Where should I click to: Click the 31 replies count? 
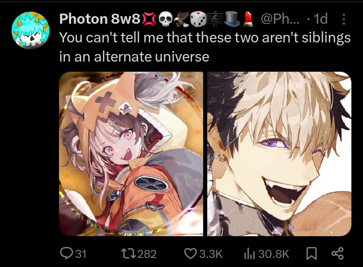[81, 254]
